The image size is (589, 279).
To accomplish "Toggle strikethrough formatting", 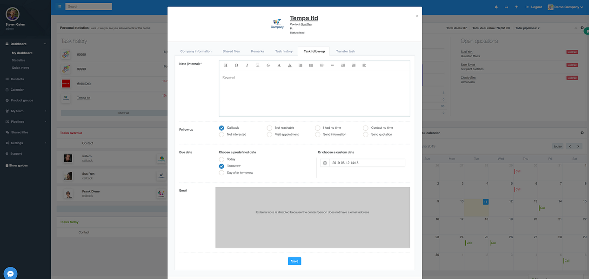I will point(268,65).
